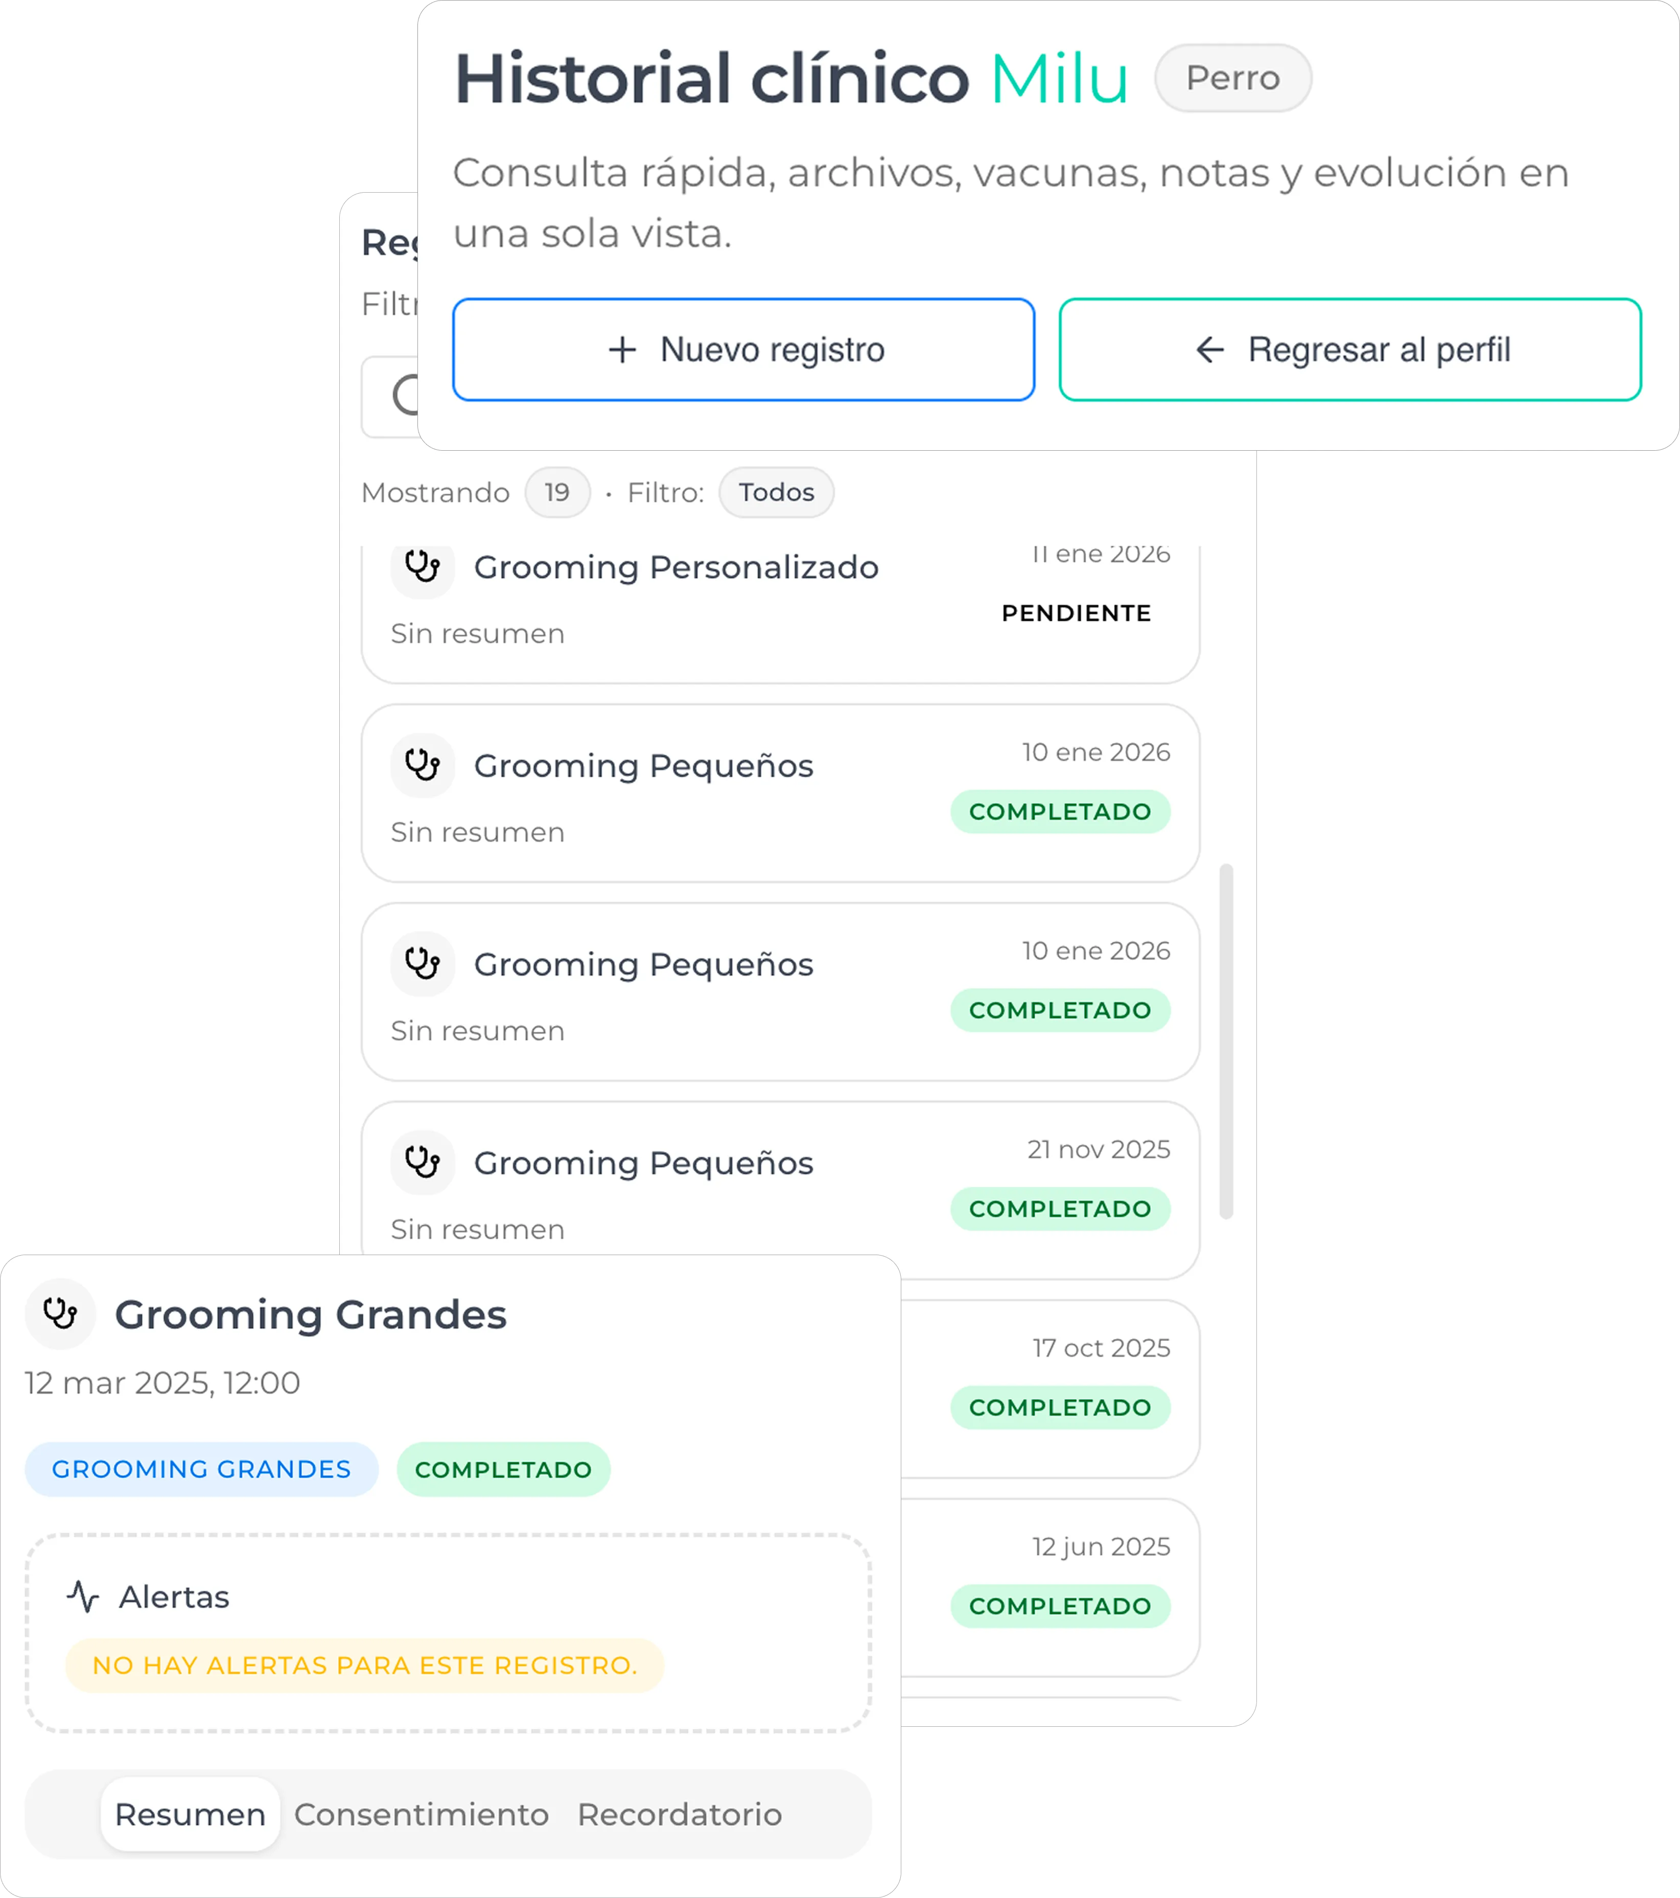Click stethoscope icon next to Grooming Grandes title

tap(60, 1314)
